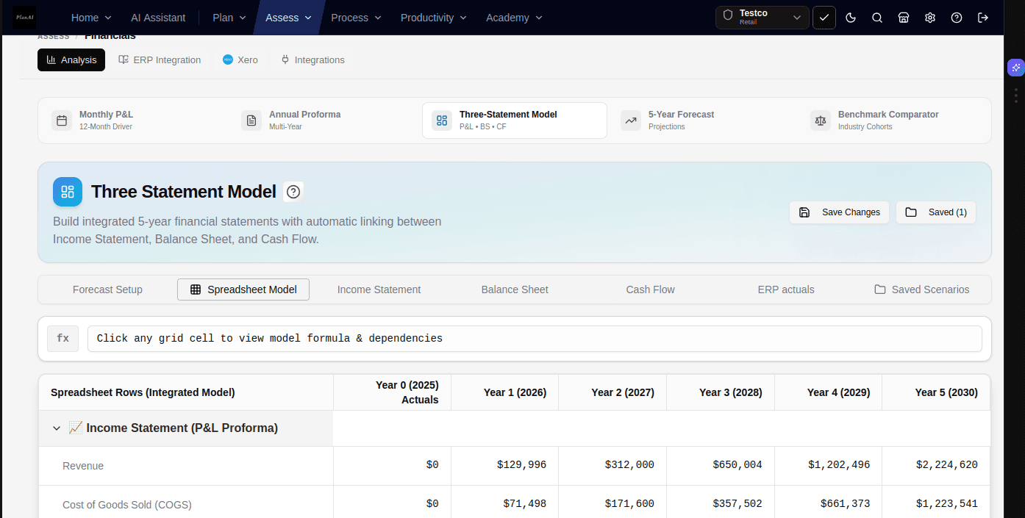This screenshot has height=518, width=1025.
Task: Open the search magnifier icon
Action: [877, 18]
